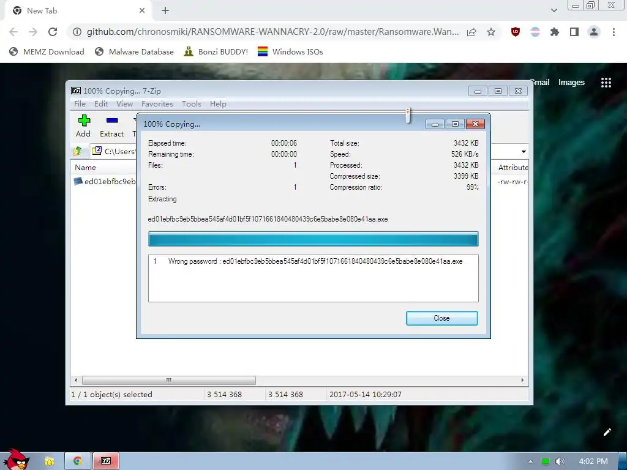Viewport: 627px width, 470px height.
Task: Click Close in the Copying dialog
Action: 442,318
